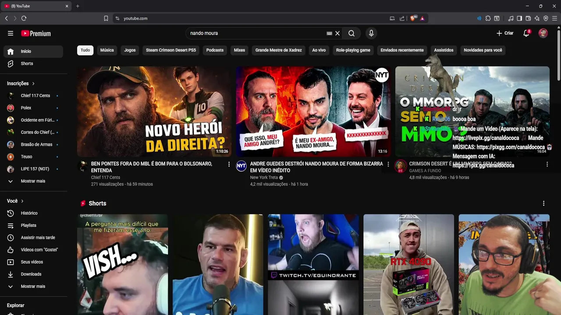Image resolution: width=561 pixels, height=315 pixels.
Task: Open Polex channel subscription
Action: (x=33, y=108)
